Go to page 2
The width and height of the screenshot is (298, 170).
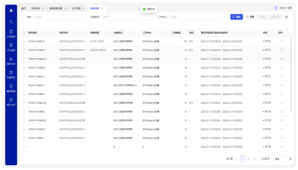[x=248, y=159]
